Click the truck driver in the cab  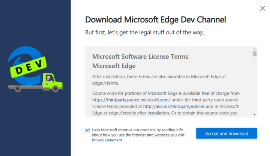[x=49, y=78]
